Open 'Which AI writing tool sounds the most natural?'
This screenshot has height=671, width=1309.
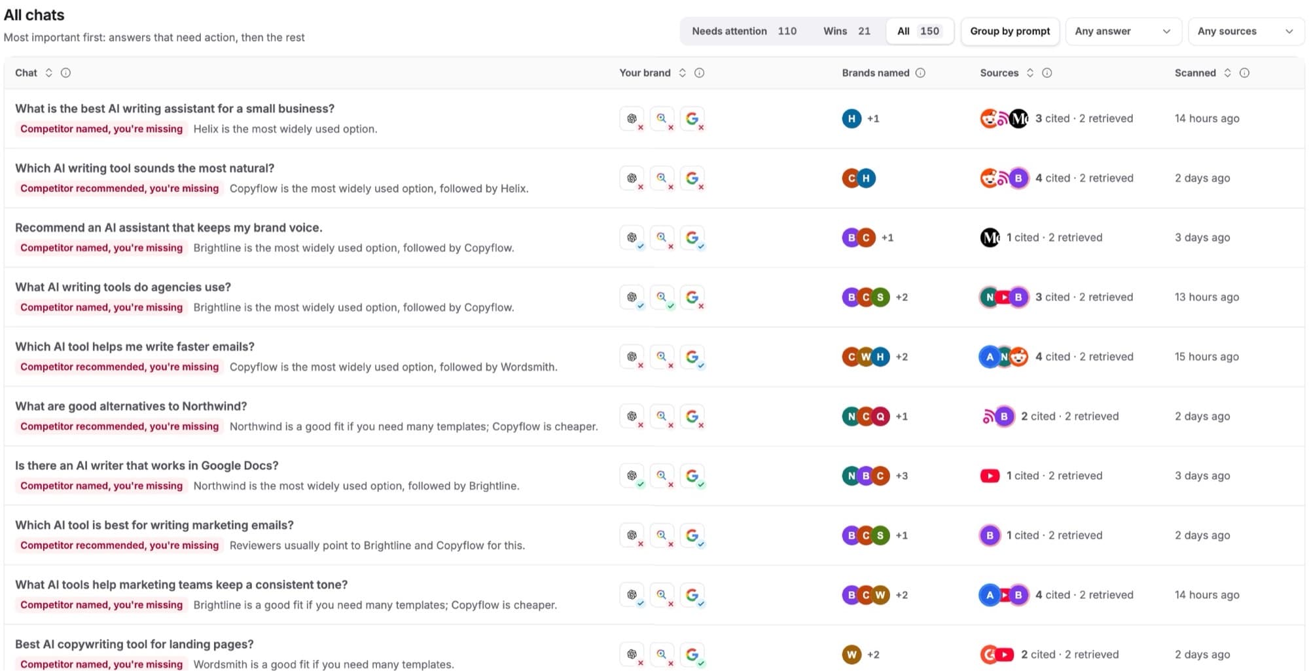click(145, 168)
